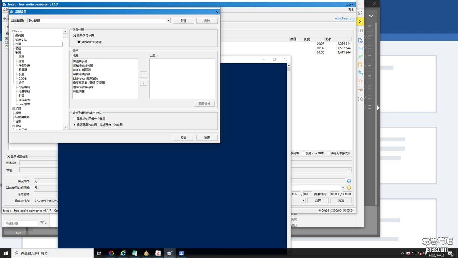The height and width of the screenshot is (258, 458).
Task: Toggle the 启用信号处理 checkbox
Action: click(75, 36)
